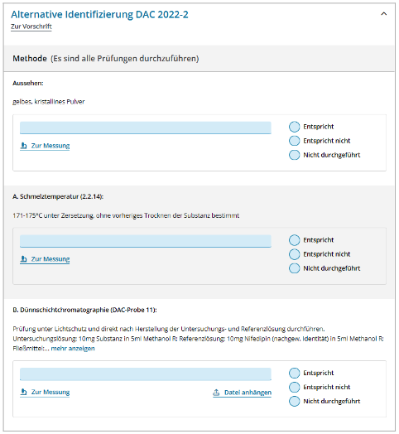Choose Entspricht nicht for Schmelztemperatur

coord(295,254)
